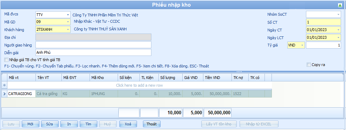
Task: Click the Diễn giải field
Action: pyautogui.click(x=93, y=52)
